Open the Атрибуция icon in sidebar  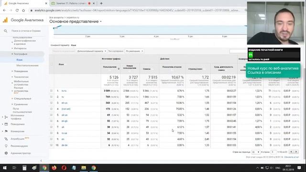pyautogui.click(x=6, y=139)
